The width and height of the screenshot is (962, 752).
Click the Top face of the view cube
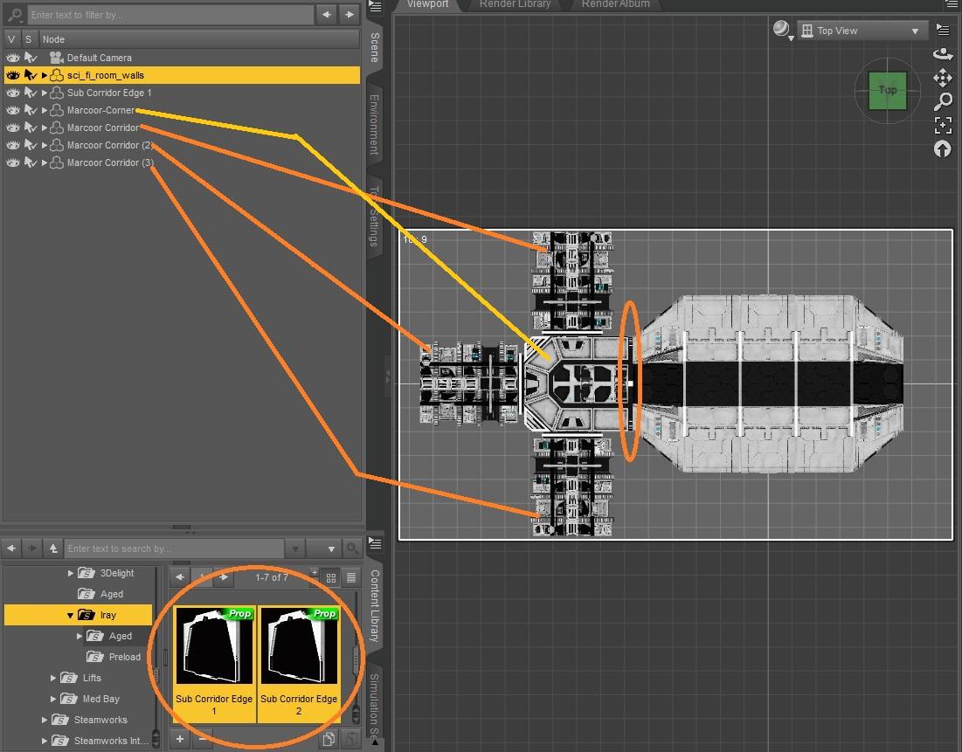point(886,89)
